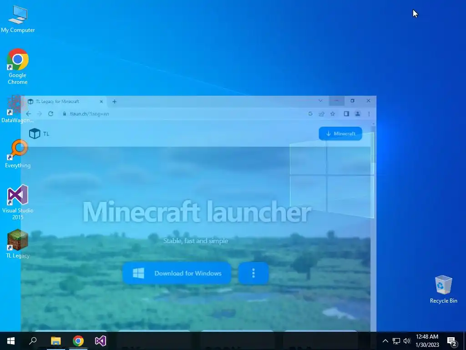
Task: Show hidden system tray icons
Action: click(x=385, y=341)
